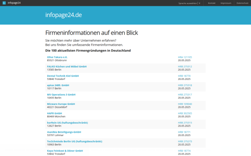
Task: Click register number HRB 275315
Action: [x=185, y=123]
